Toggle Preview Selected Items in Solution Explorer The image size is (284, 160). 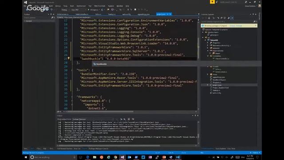232,18
